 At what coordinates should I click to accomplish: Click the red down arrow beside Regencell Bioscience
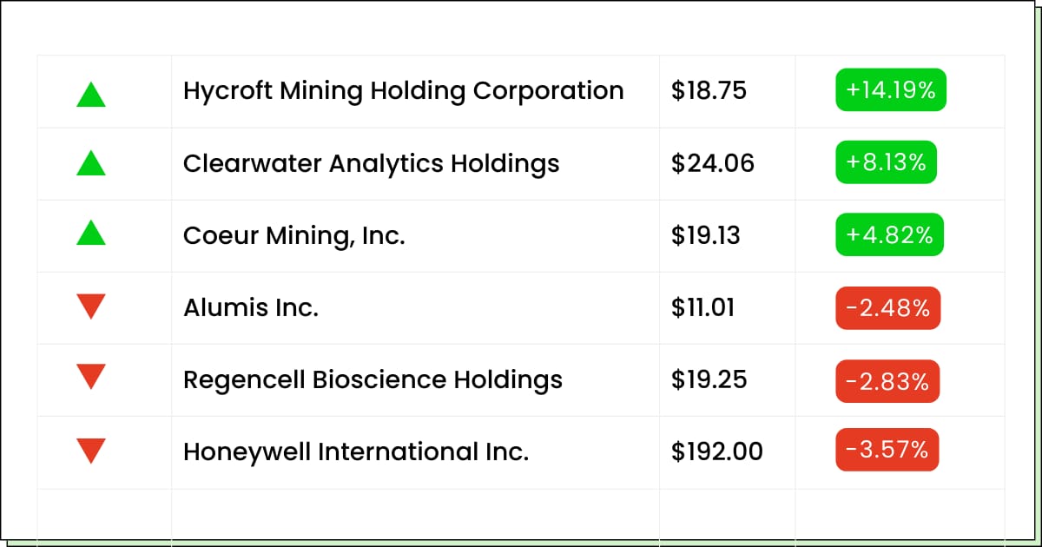pos(91,376)
